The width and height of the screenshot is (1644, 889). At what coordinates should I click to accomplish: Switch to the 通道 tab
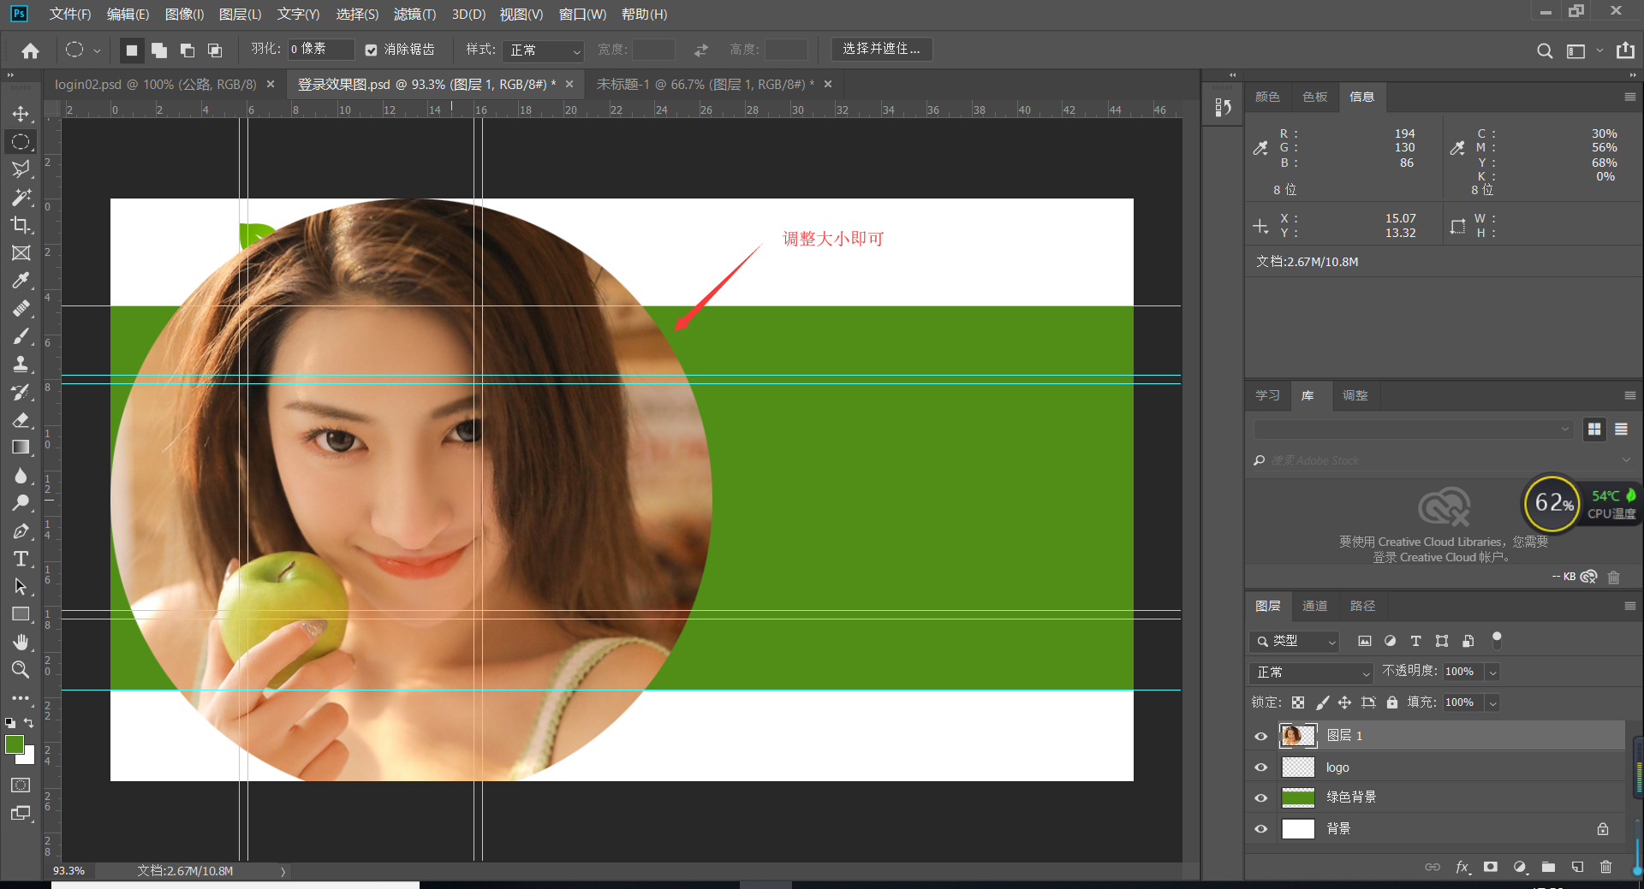[1314, 606]
